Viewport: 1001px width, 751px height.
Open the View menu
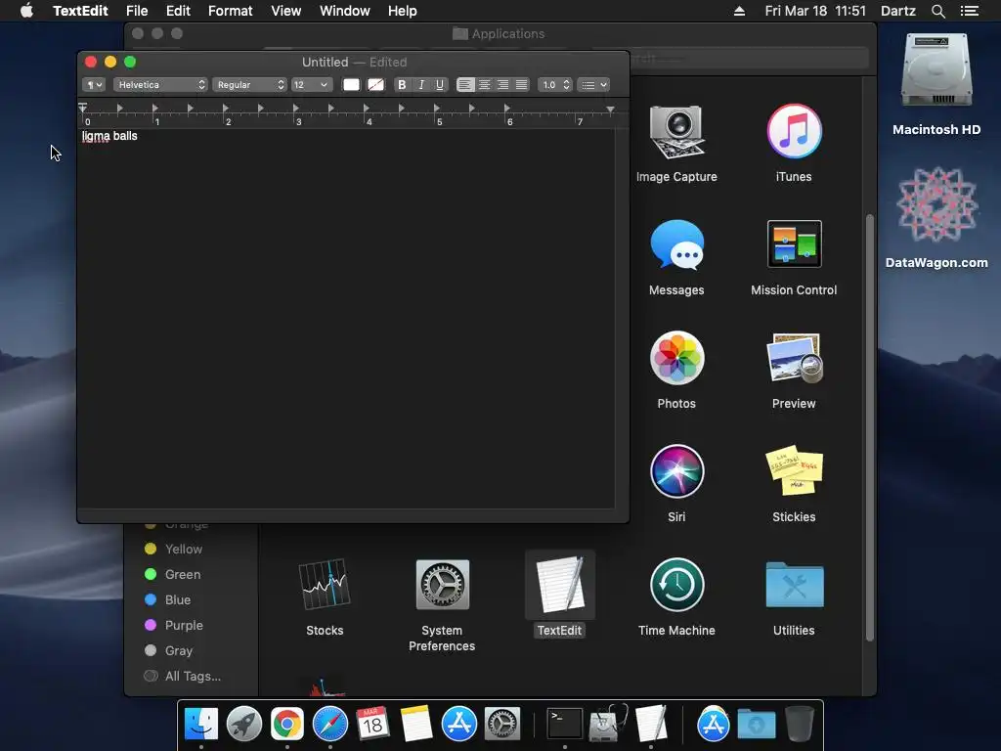[286, 11]
